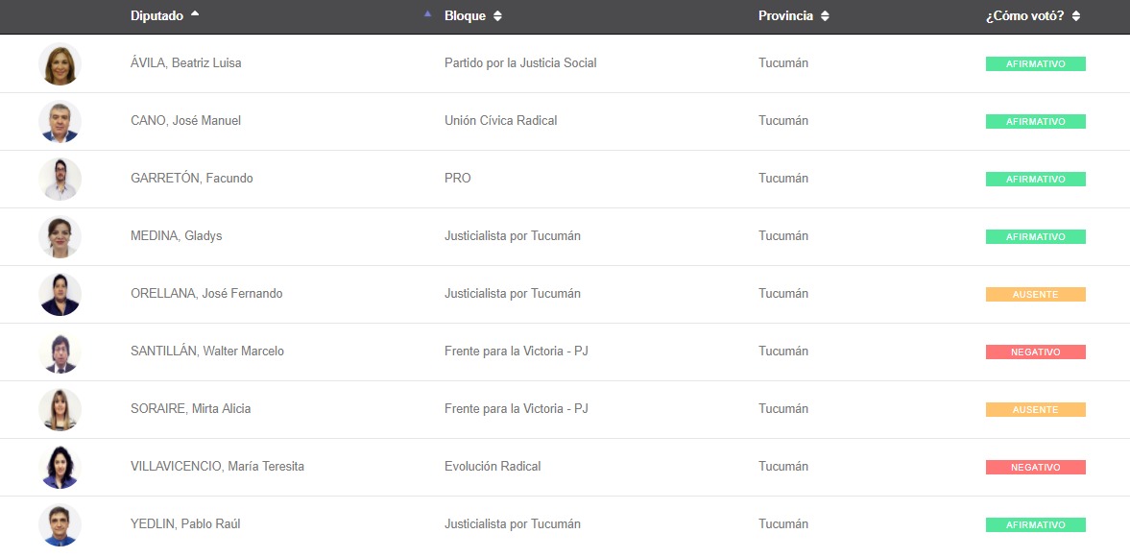Click AFIRMATIVO badge for Ávila
This screenshot has width=1130, height=558.
coord(1036,63)
